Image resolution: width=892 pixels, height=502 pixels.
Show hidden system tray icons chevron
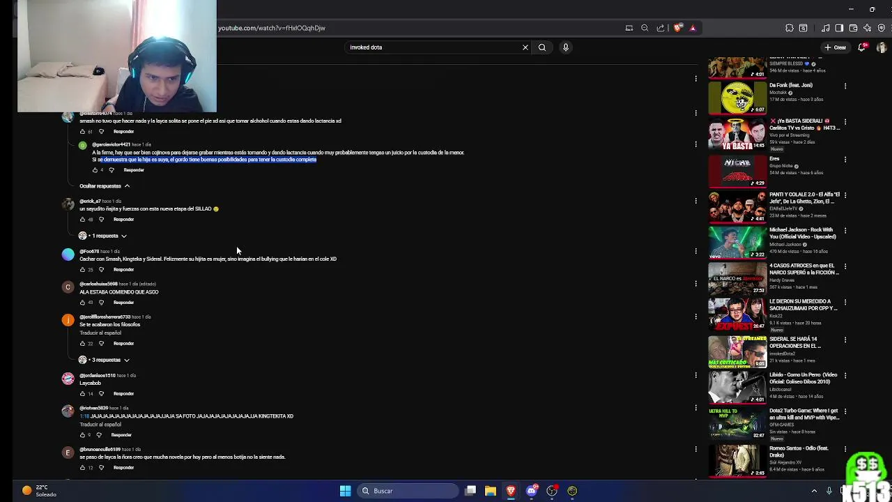tap(814, 491)
